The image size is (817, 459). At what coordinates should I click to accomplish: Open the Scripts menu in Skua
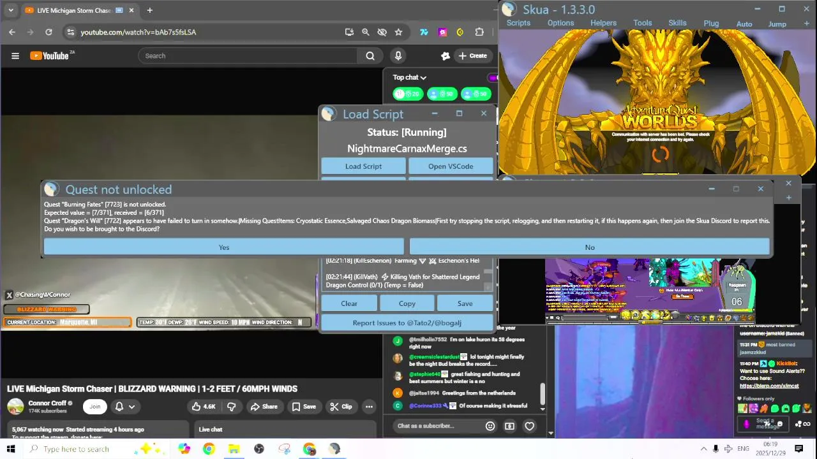(x=518, y=23)
